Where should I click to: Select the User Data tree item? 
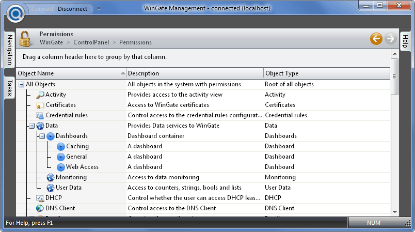coord(69,188)
